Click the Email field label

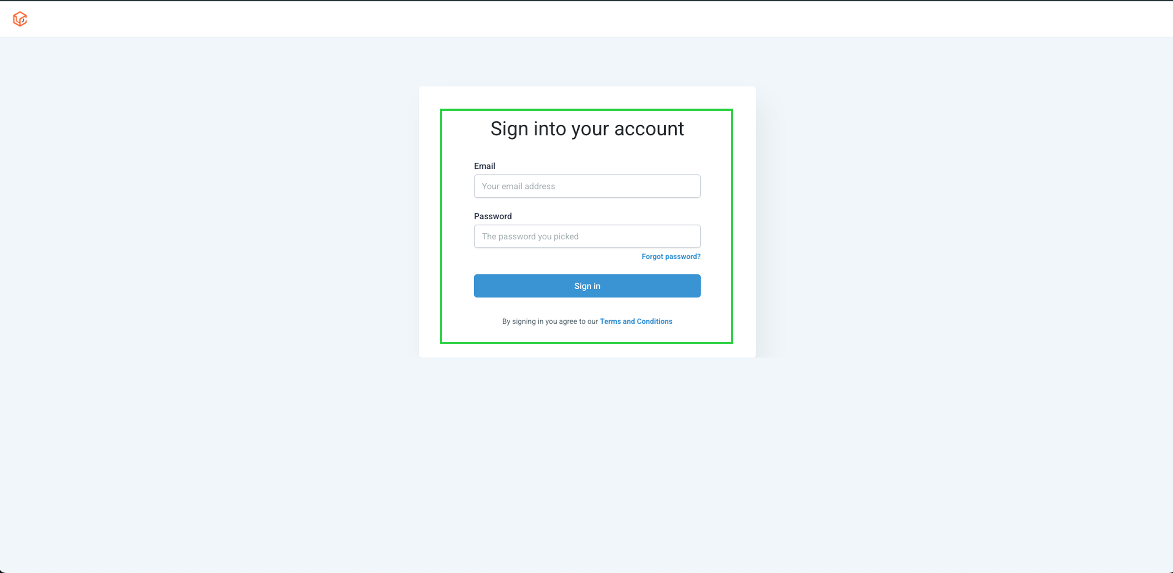click(x=485, y=166)
